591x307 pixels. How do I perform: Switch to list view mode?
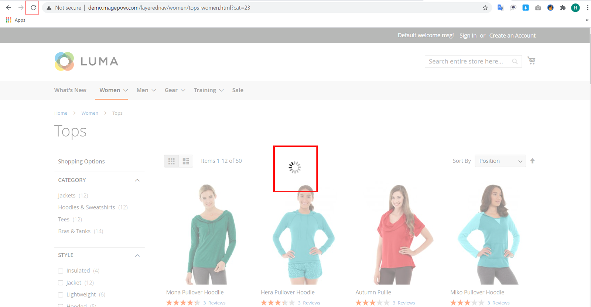[186, 161]
